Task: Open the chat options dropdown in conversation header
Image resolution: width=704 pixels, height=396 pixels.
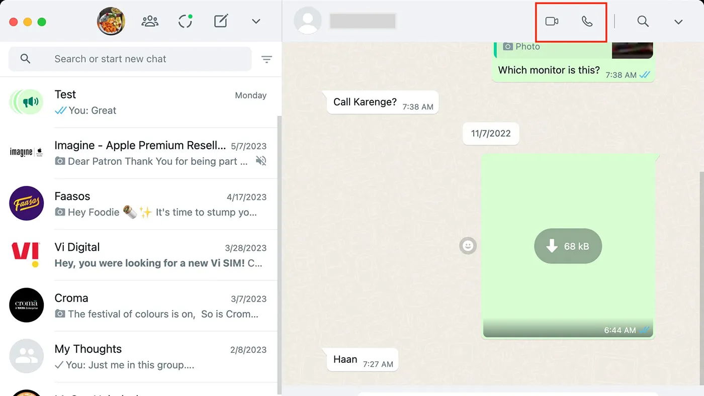Action: click(x=678, y=22)
